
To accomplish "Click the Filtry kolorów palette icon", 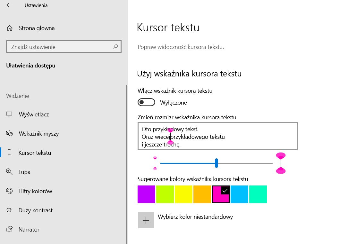I will 9,191.
